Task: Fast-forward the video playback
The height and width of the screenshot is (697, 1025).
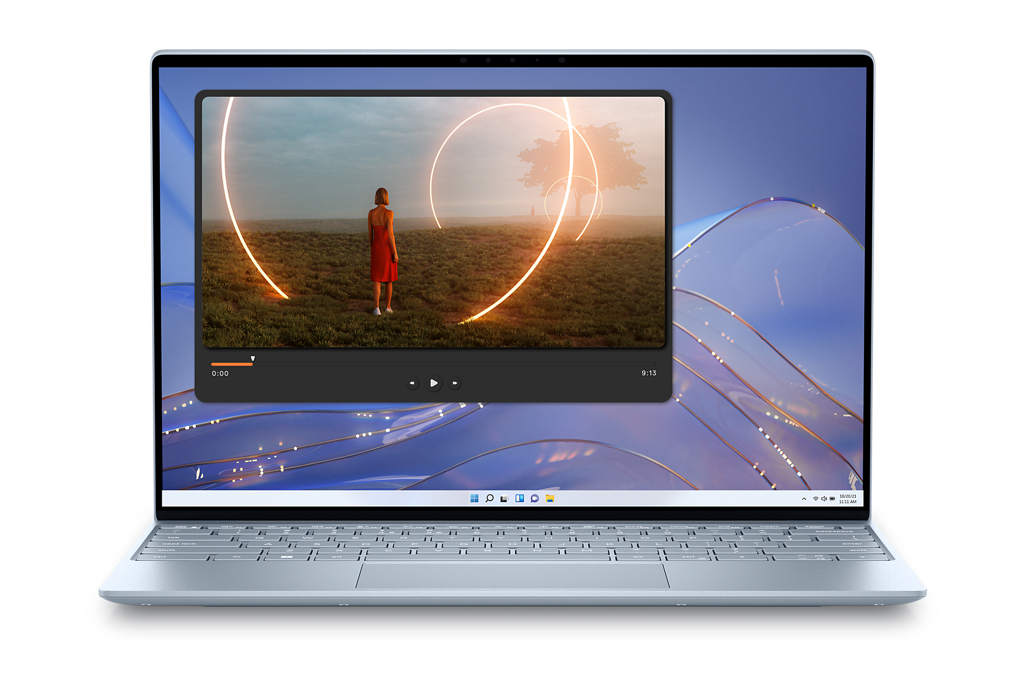Action: tap(454, 383)
